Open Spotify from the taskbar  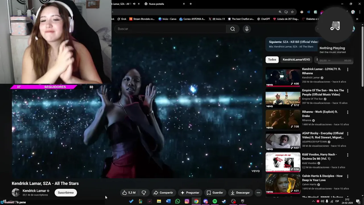click(215, 201)
